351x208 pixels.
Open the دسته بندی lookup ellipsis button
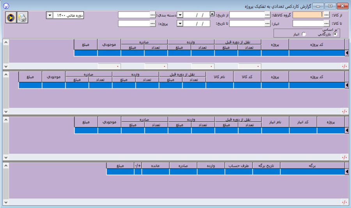pyautogui.click(x=152, y=15)
